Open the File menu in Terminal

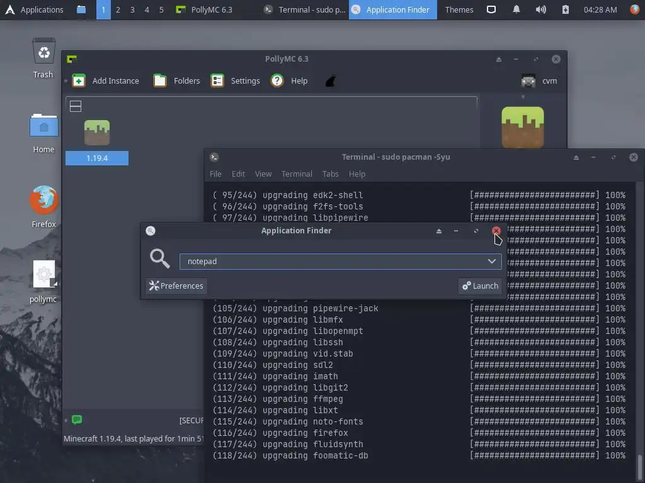pyautogui.click(x=215, y=174)
